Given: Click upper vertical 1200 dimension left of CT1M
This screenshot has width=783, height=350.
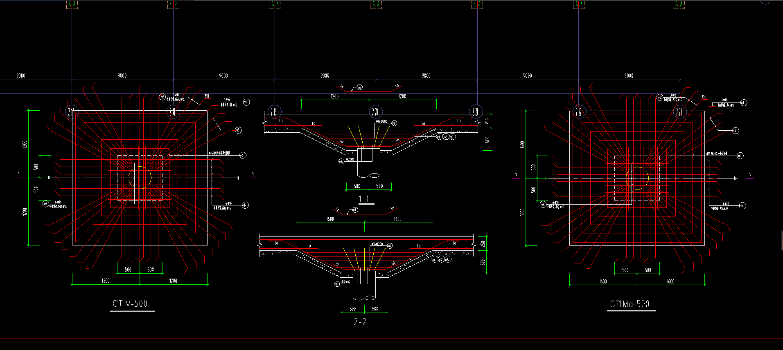Looking at the screenshot, I should click(25, 144).
